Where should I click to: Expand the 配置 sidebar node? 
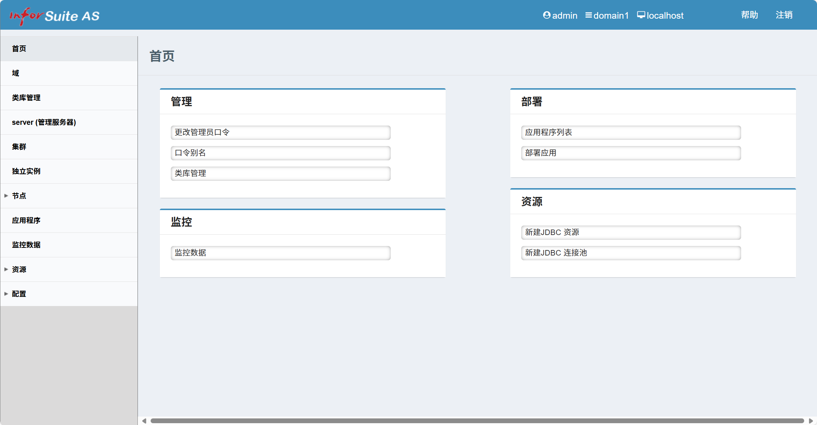[x=6, y=294]
